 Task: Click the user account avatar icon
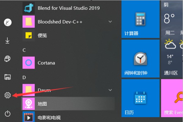tap(8, 22)
